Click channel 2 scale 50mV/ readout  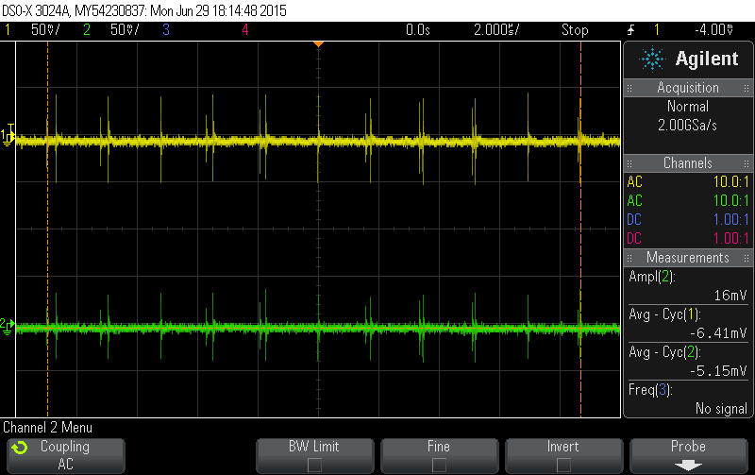pyautogui.click(x=125, y=30)
